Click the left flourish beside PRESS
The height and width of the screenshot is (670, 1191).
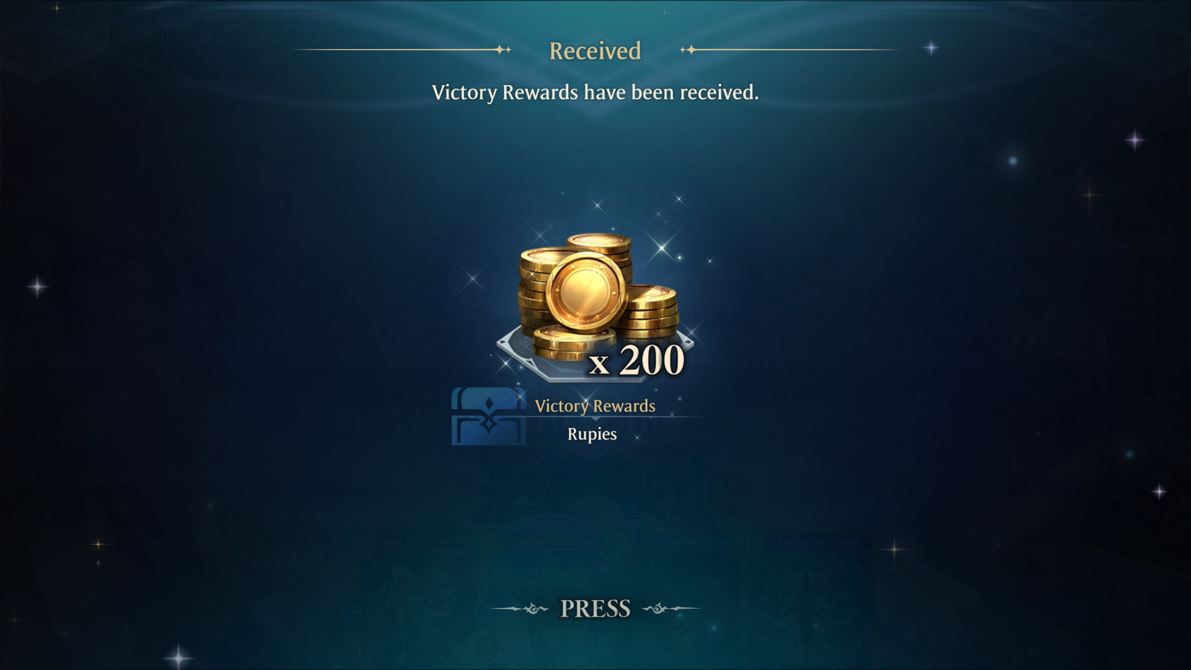(520, 609)
